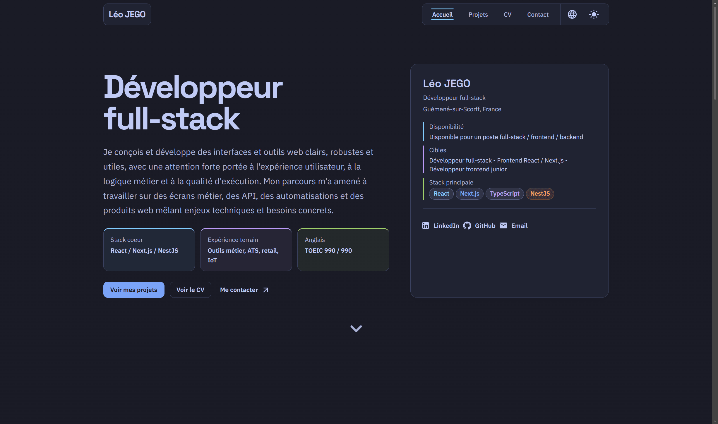
Task: Click the Email text link
Action: (519, 226)
